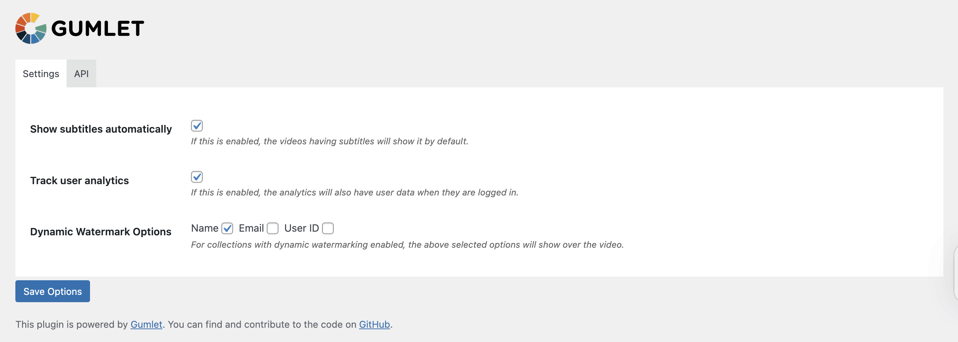Click the dynamic watermarking collections description text
The image size is (958, 342).
coord(407,245)
